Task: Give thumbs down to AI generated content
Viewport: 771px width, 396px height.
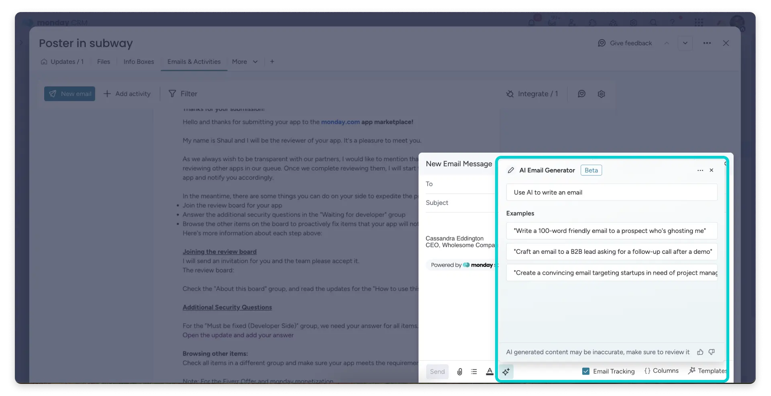Action: (x=712, y=352)
